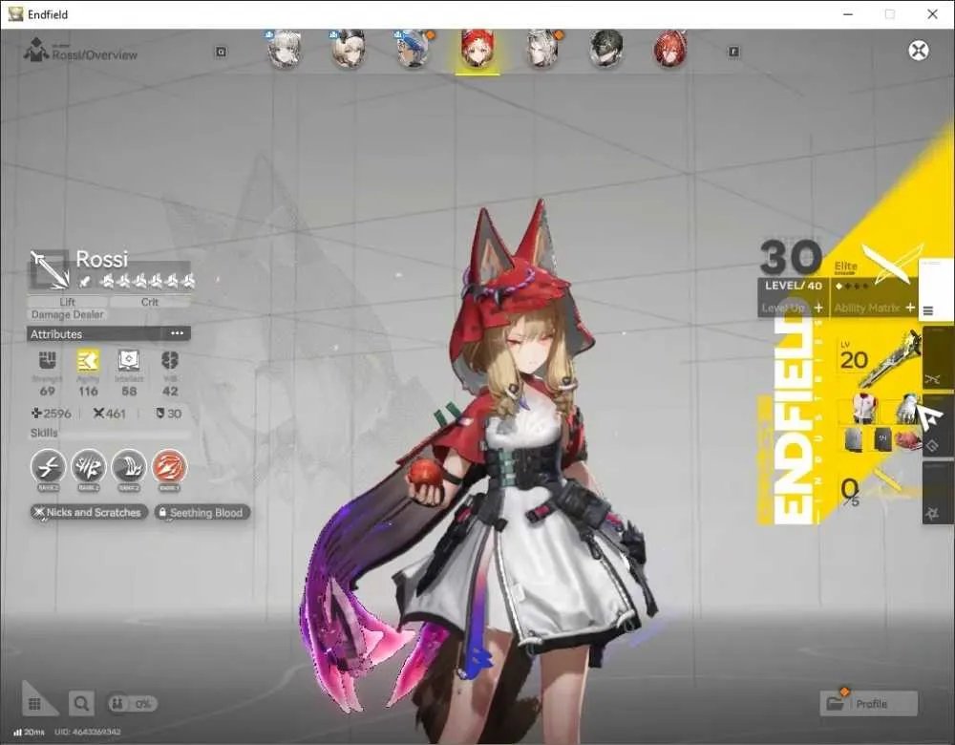Image resolution: width=955 pixels, height=745 pixels.
Task: Open the Nicks and Scratches talent
Action: click(x=89, y=512)
